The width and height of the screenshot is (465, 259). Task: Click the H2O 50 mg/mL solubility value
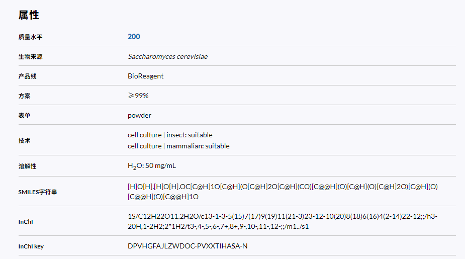click(x=152, y=166)
